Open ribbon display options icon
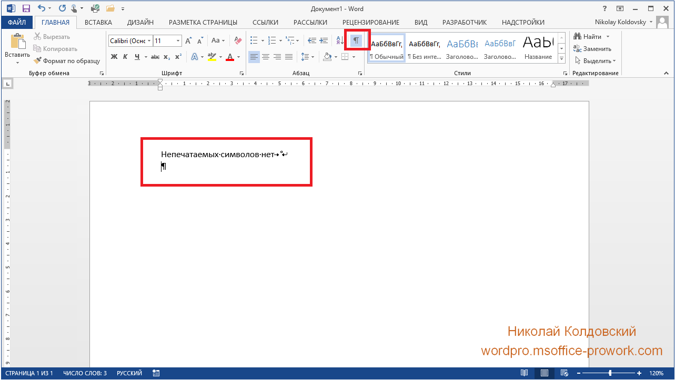675x380 pixels. tap(620, 8)
